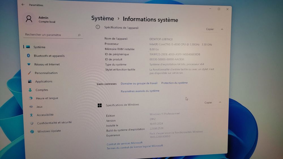This screenshot has width=283, height=159.
Task: Click the search magnifier icon
Action: pos(79,35)
